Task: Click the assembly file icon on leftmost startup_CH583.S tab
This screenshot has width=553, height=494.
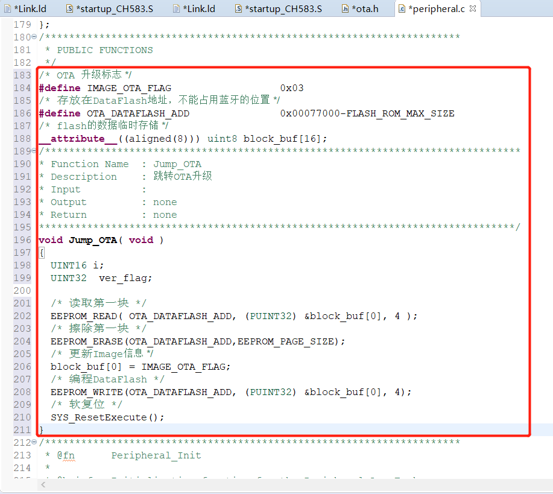Action: click(69, 9)
